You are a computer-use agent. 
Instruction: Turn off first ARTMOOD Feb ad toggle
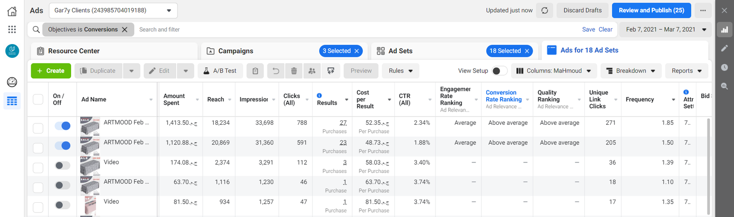point(62,126)
